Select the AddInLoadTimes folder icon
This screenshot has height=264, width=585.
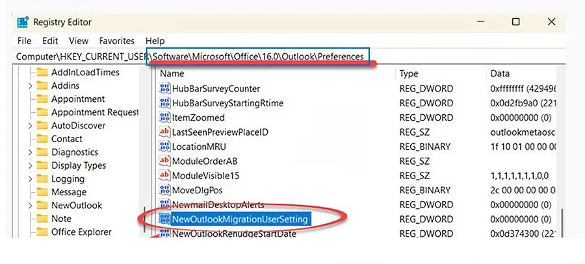[42, 72]
